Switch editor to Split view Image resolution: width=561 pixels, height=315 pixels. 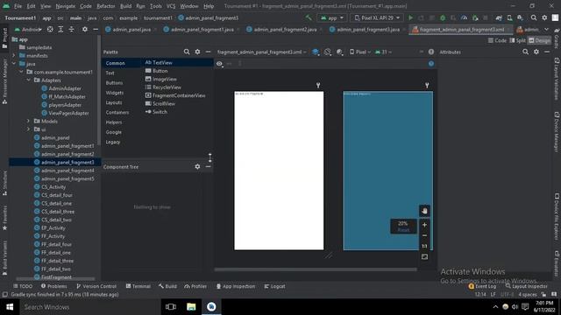[x=517, y=40]
